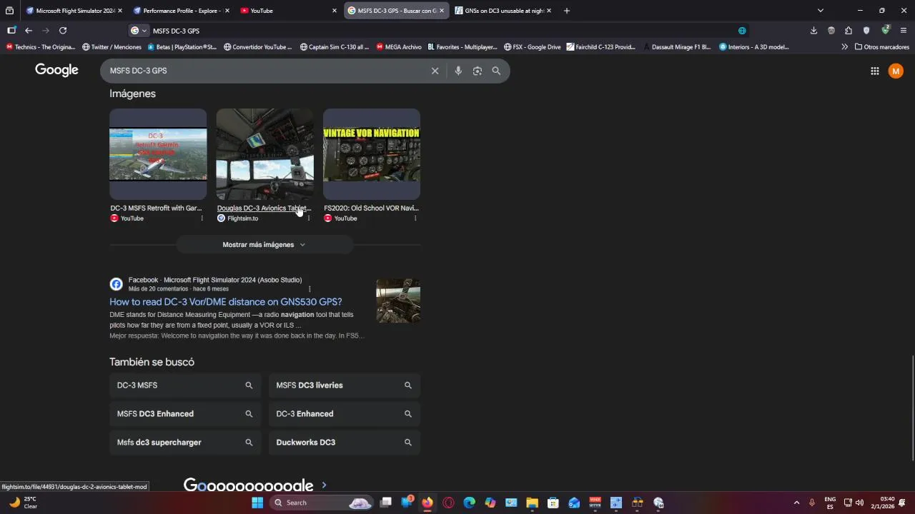Search for DC-3 MSFS related query
Image resolution: width=915 pixels, height=514 pixels.
[185, 385]
